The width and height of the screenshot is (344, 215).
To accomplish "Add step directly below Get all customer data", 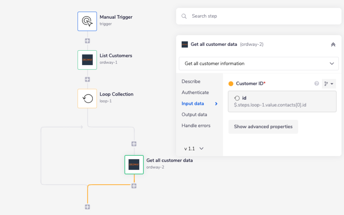I will pos(134,186).
